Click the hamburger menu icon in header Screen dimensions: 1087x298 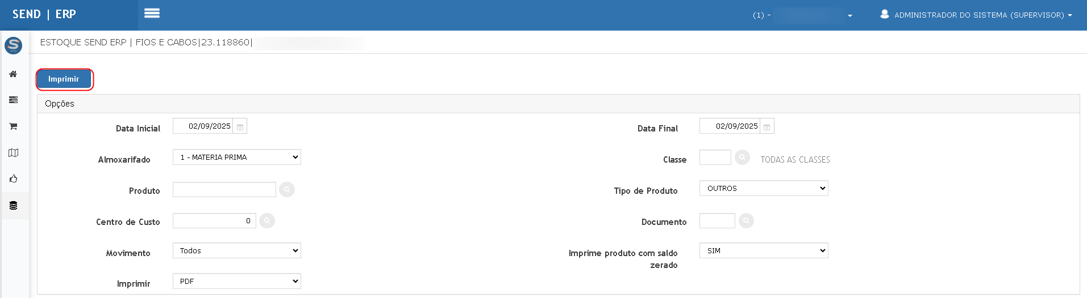coord(152,13)
